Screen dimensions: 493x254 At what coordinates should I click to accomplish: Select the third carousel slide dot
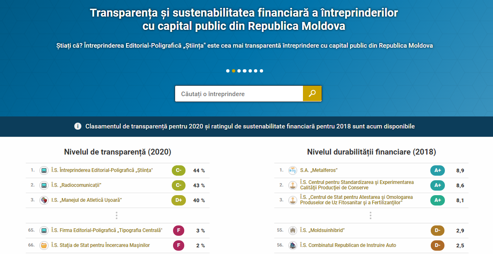239,71
